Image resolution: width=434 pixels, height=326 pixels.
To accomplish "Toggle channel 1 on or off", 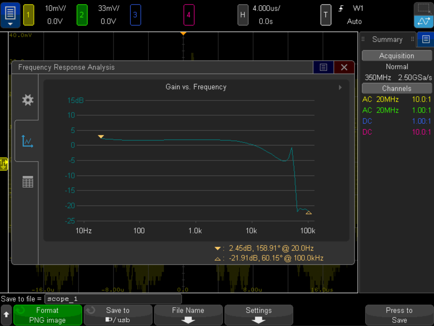I will [28, 15].
